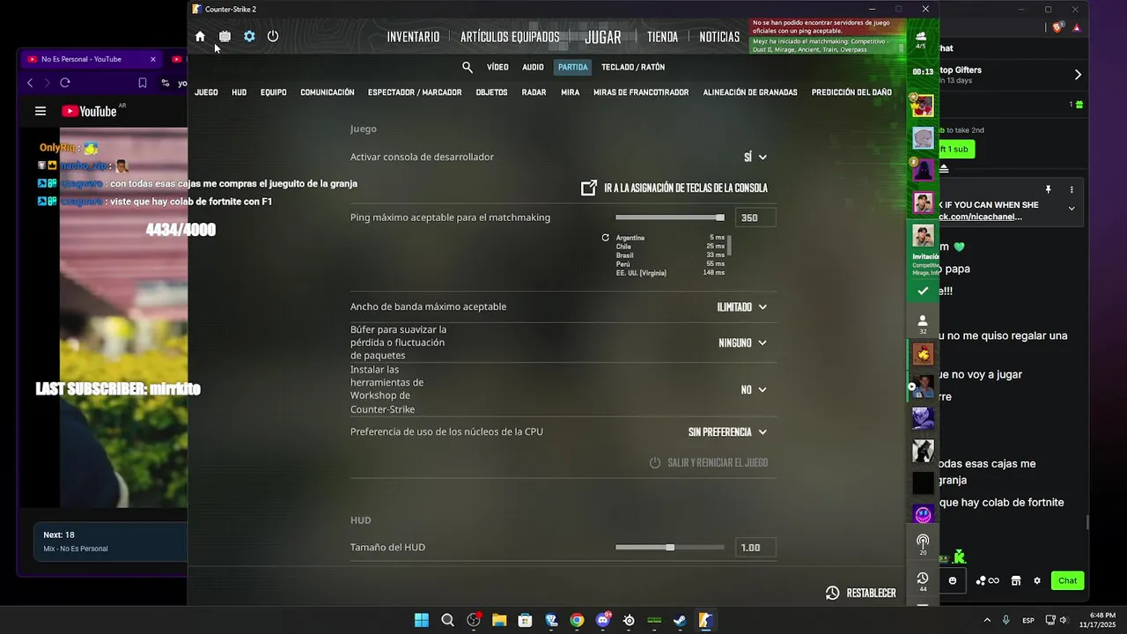Open developer console dropdown showing SÍ
The image size is (1127, 634).
click(x=755, y=157)
